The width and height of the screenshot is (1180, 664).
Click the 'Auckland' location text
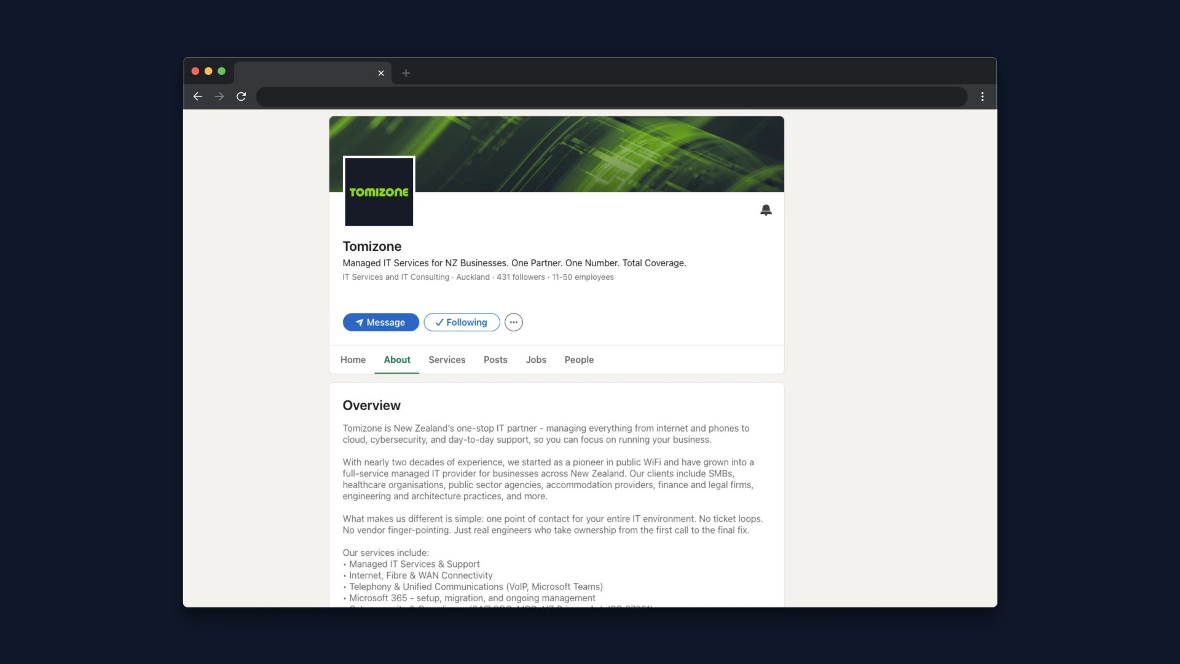473,277
